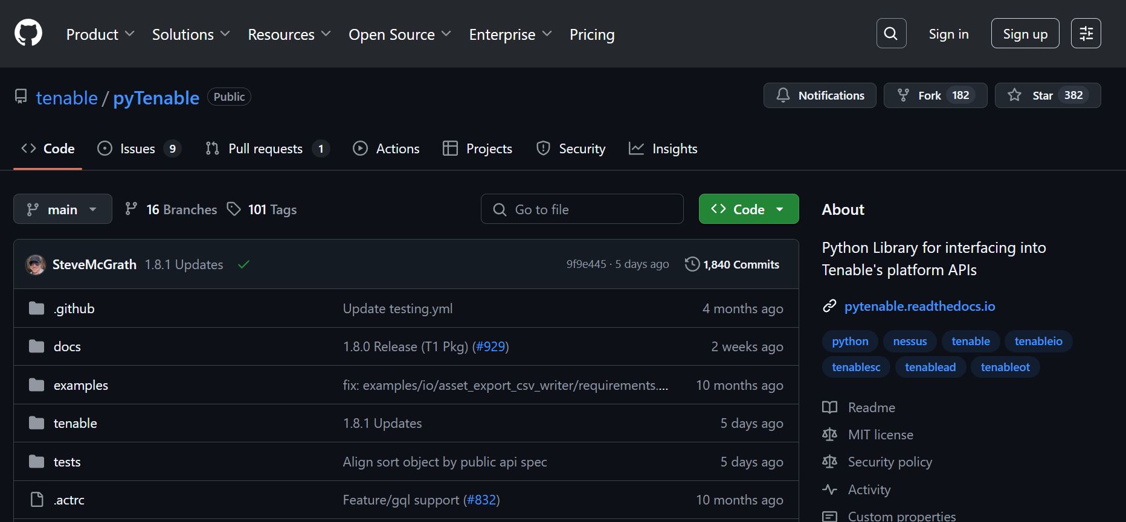The height and width of the screenshot is (522, 1126).
Task: Click the Fork button
Action: pyautogui.click(x=935, y=95)
